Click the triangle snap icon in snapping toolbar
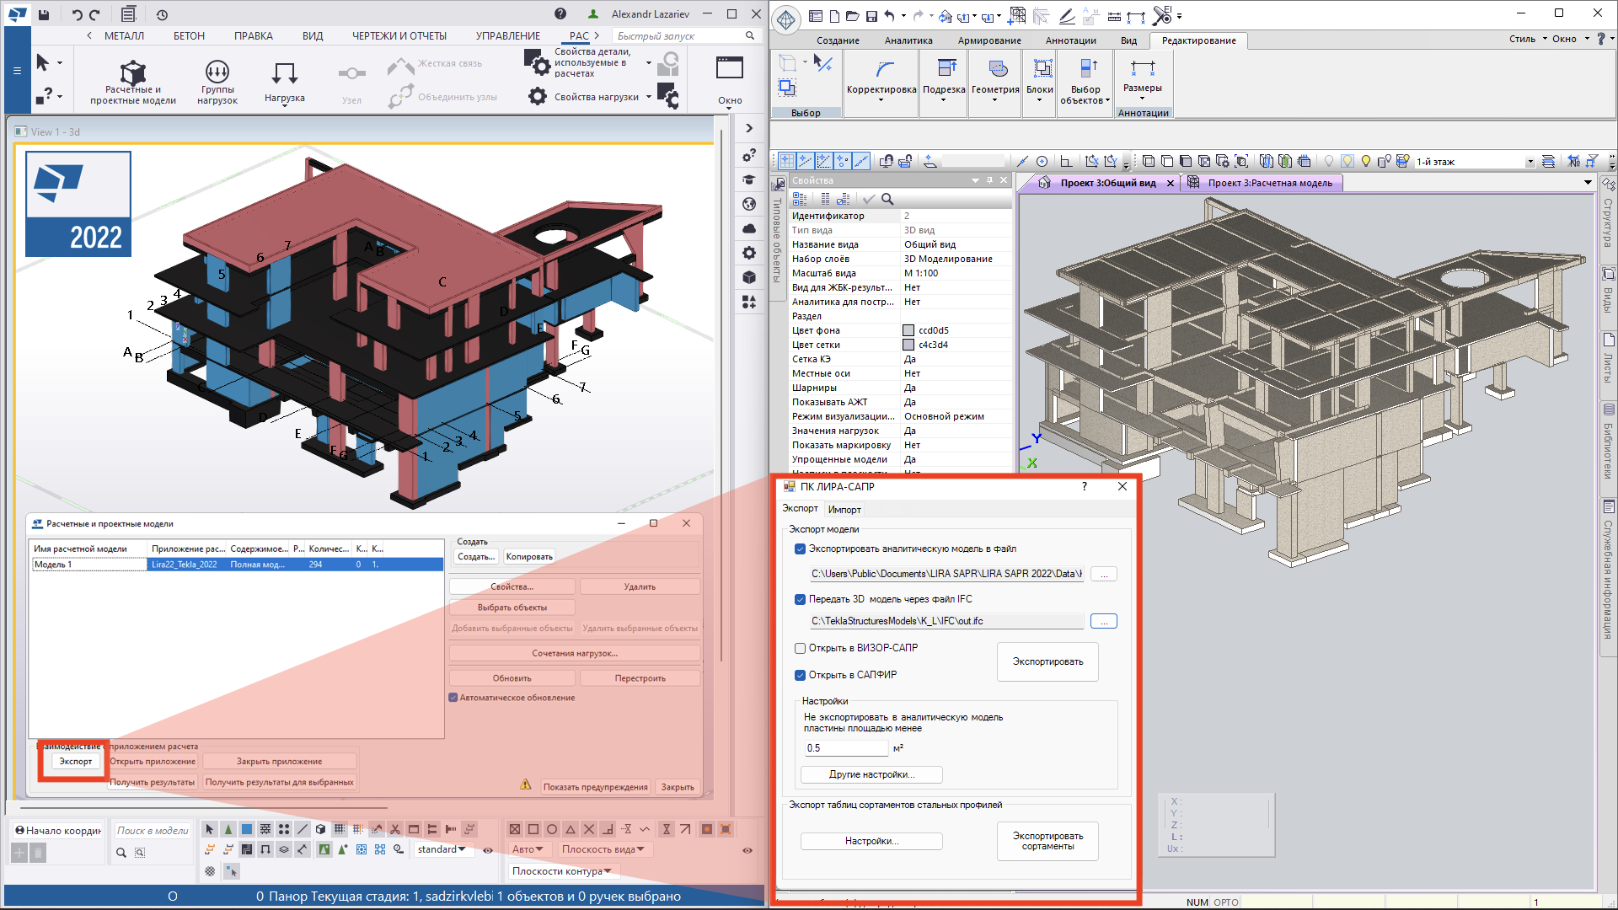1618x910 pixels. (571, 829)
